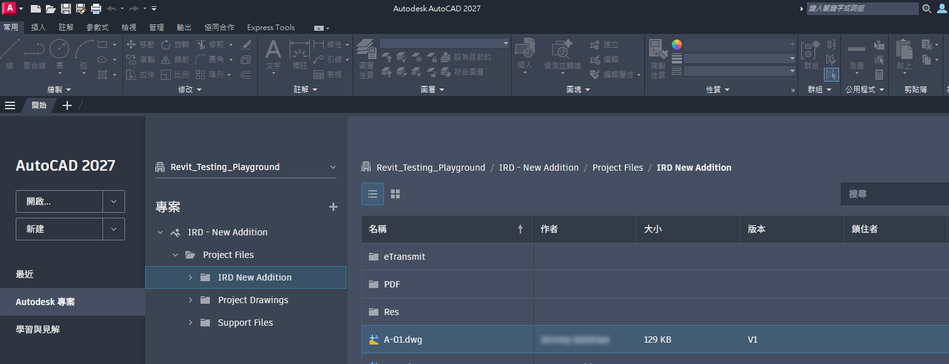The image size is (949, 364).
Task: Open the AutoCAD application menu logo
Action: click(9, 8)
